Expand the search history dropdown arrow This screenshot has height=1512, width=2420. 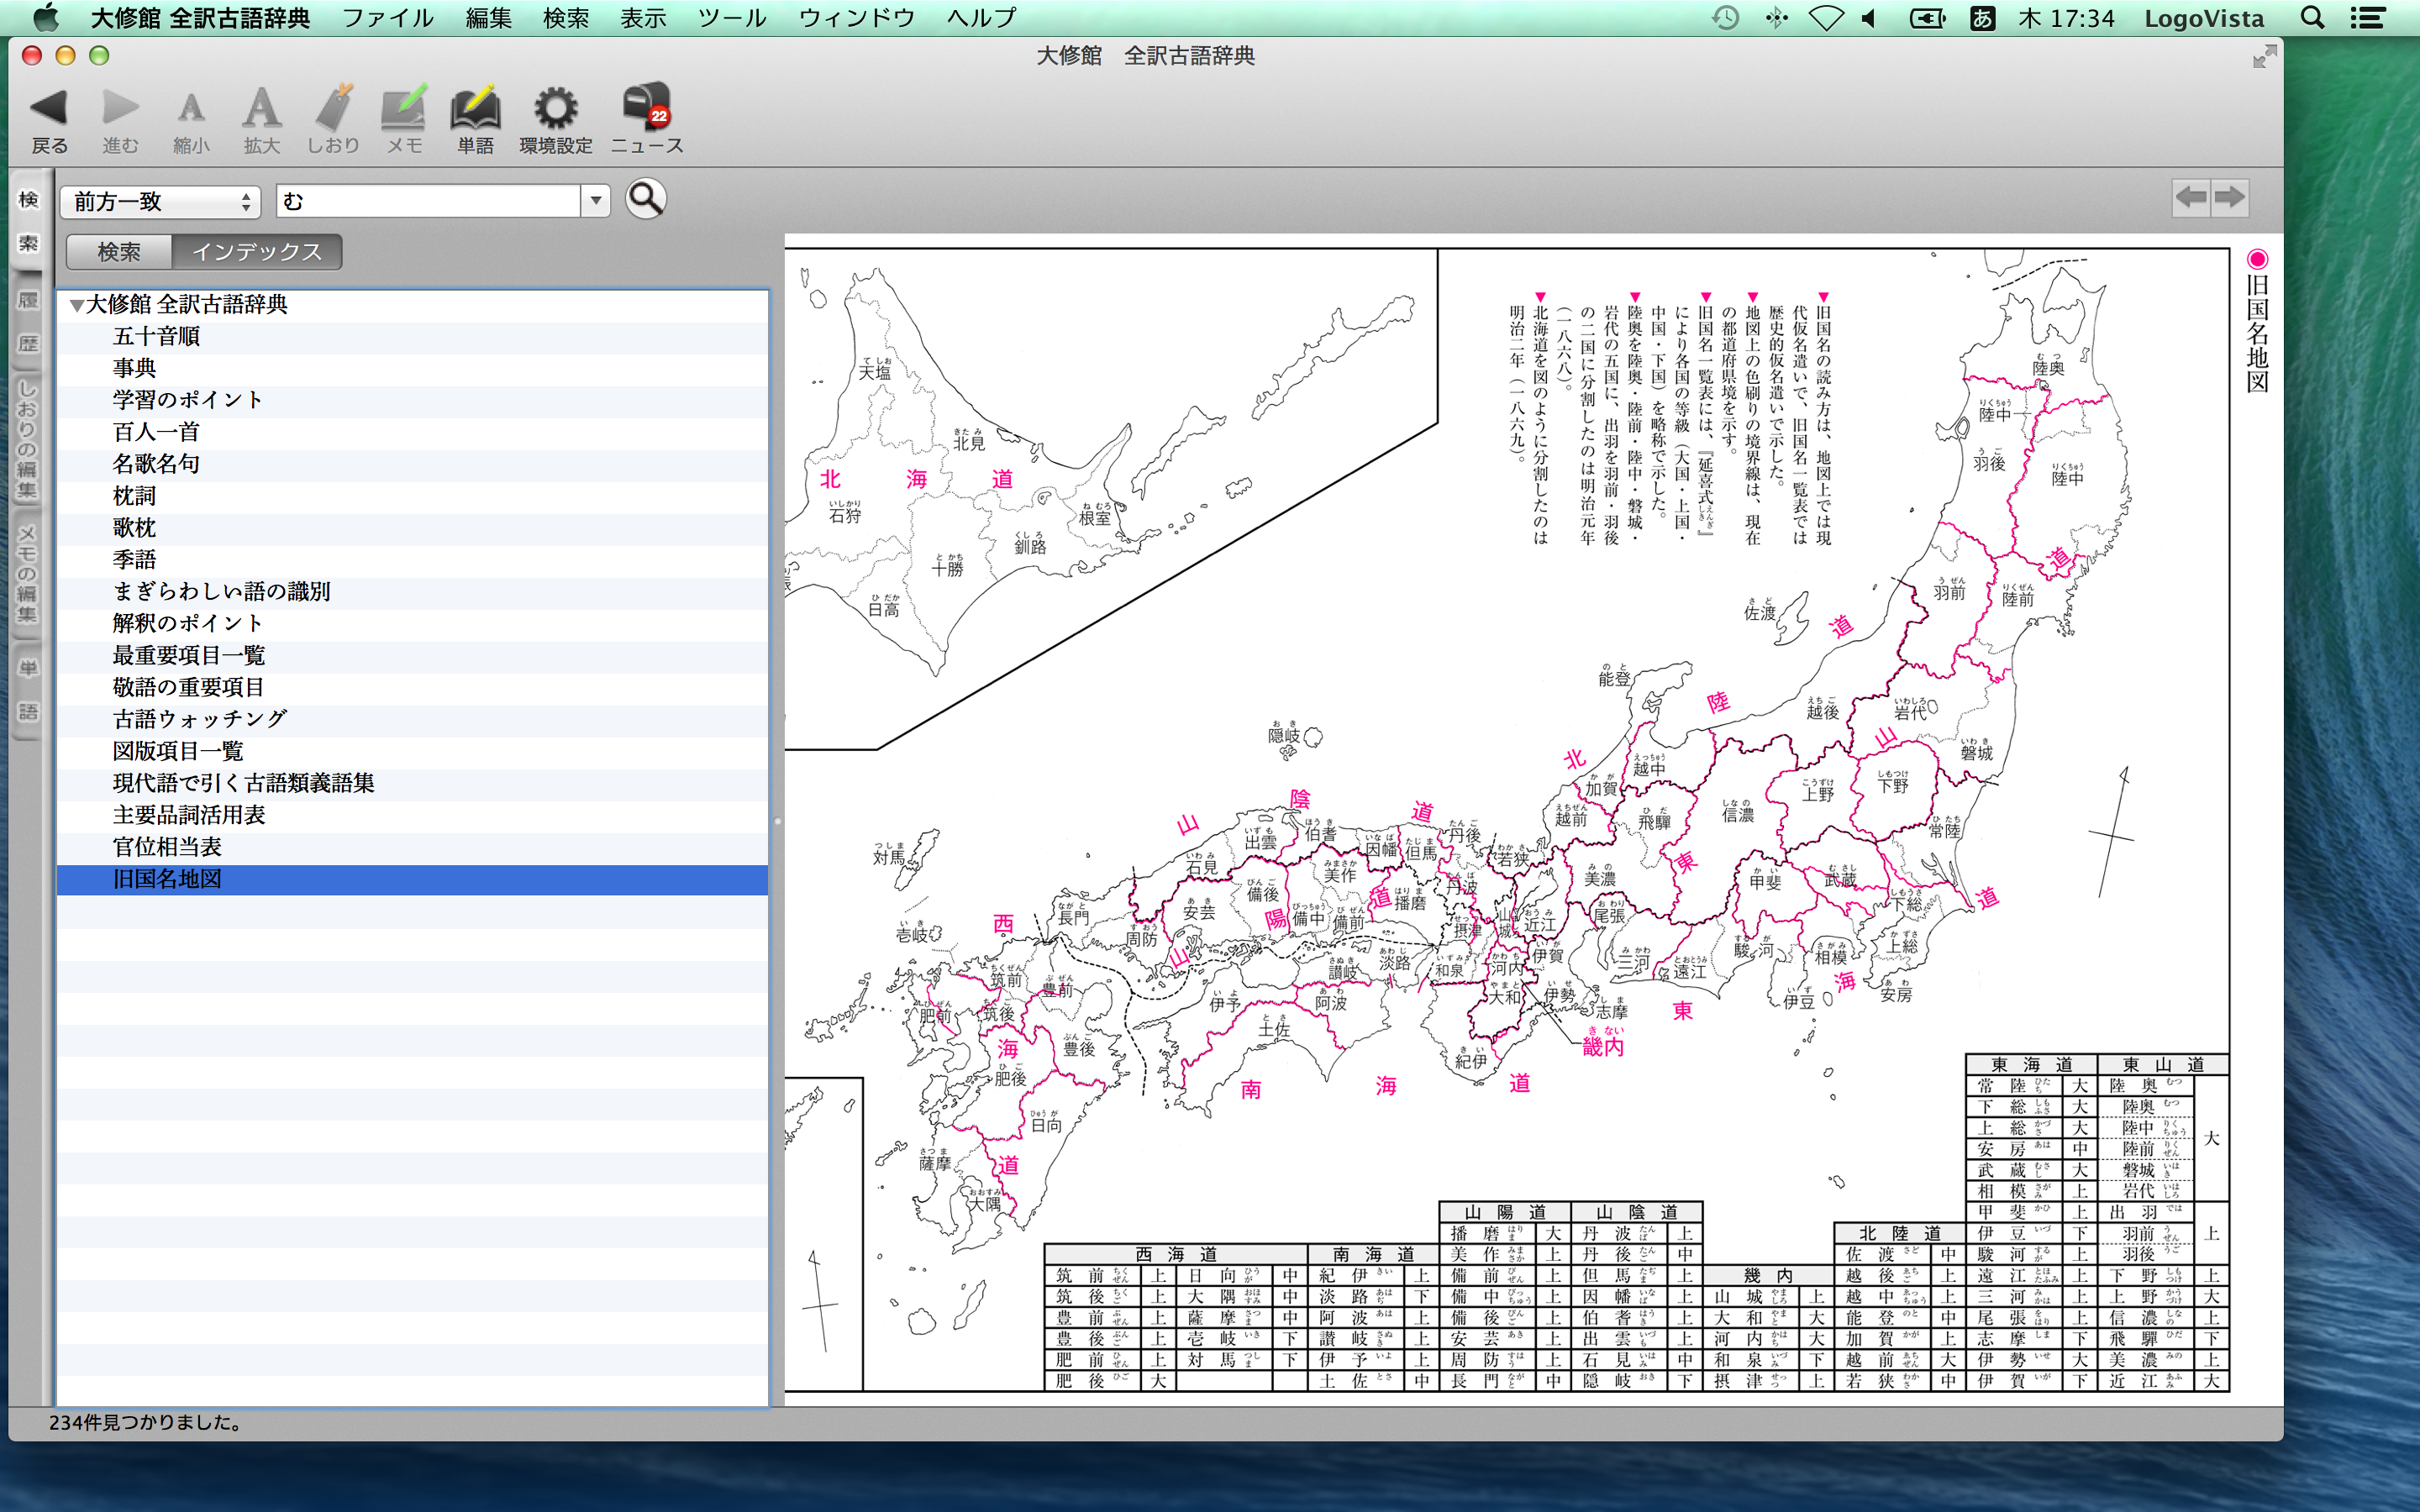(x=596, y=201)
